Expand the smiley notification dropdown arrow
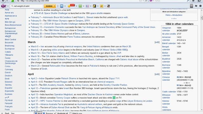Screen dimensions: 203x114 (x=76, y=6)
